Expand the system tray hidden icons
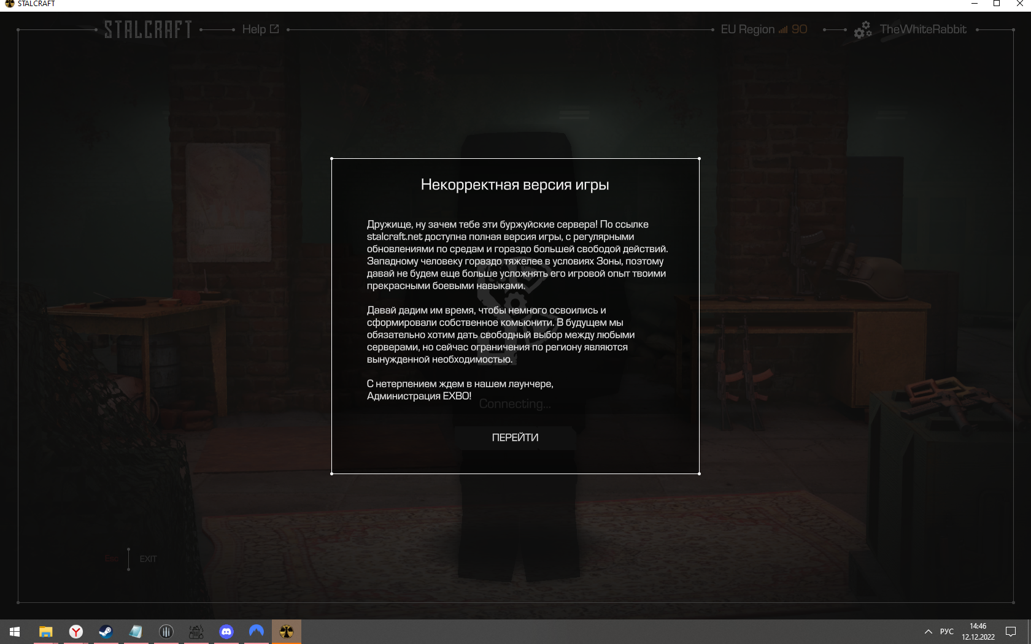Viewport: 1031px width, 644px height. (x=928, y=631)
